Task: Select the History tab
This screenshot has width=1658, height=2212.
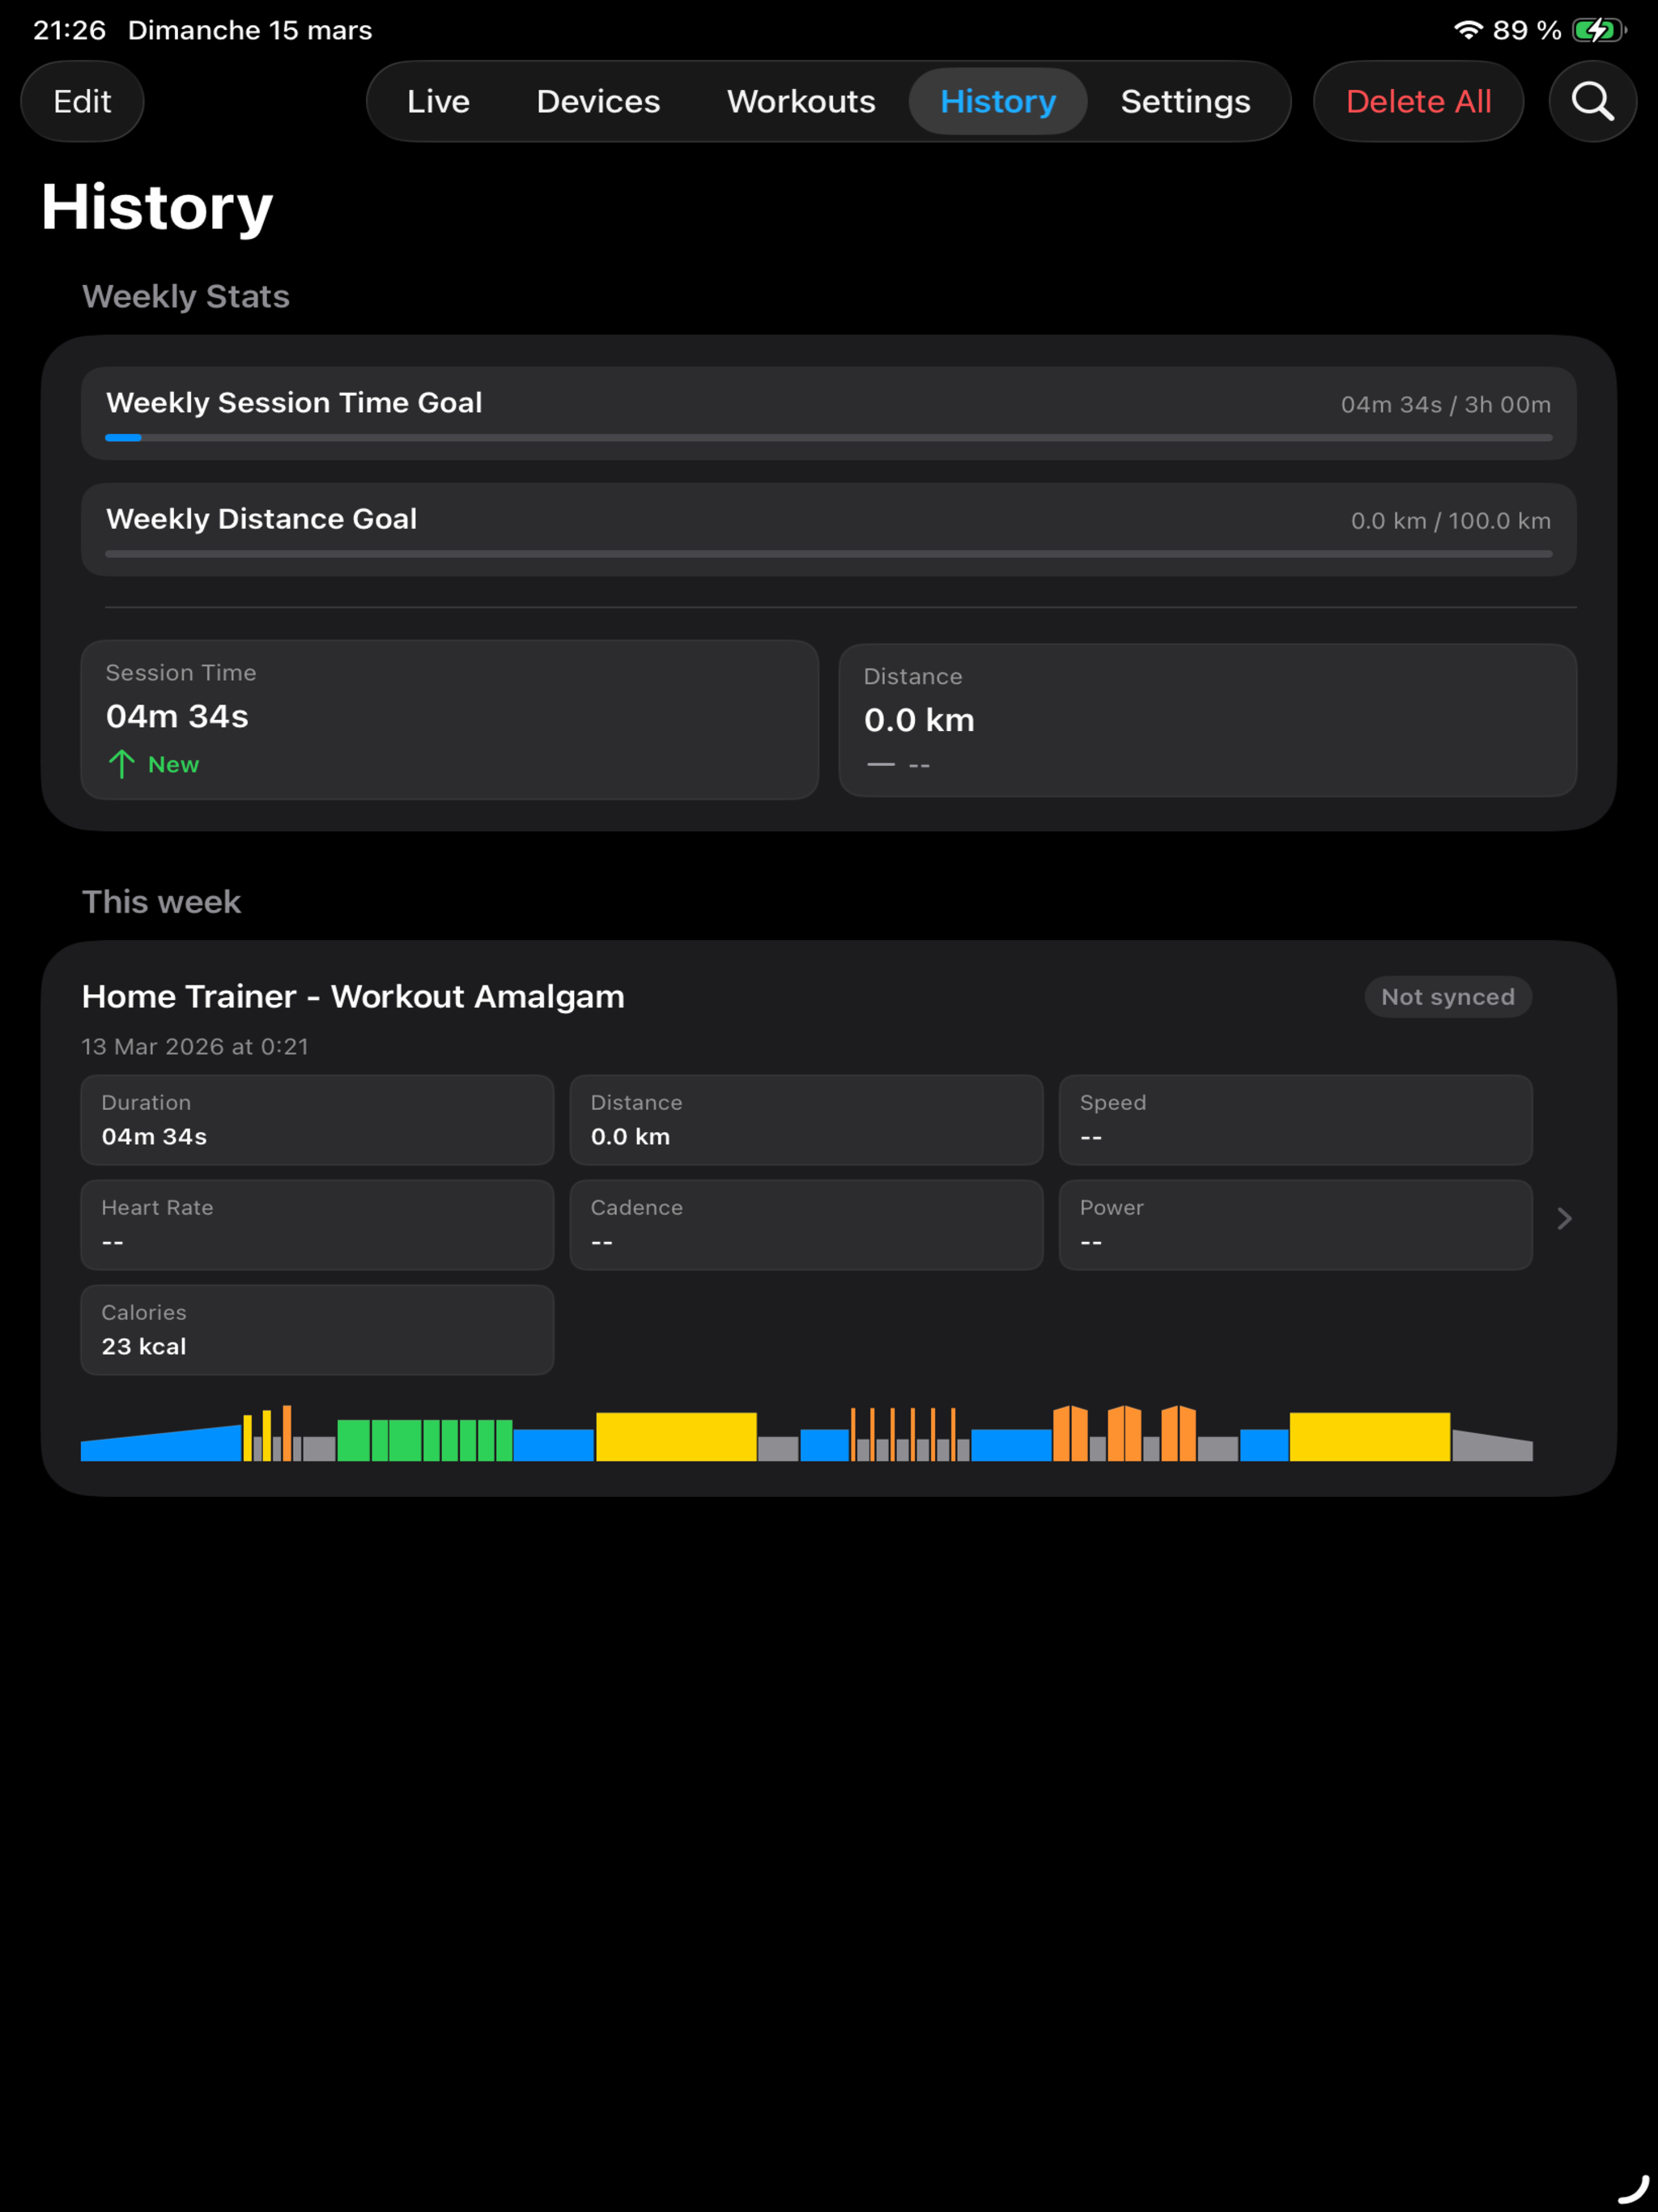Action: (x=997, y=101)
